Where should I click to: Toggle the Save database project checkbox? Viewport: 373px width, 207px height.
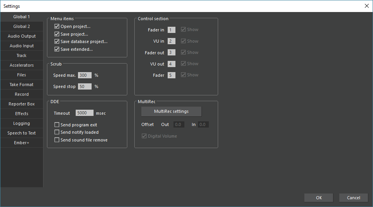tap(57, 41)
